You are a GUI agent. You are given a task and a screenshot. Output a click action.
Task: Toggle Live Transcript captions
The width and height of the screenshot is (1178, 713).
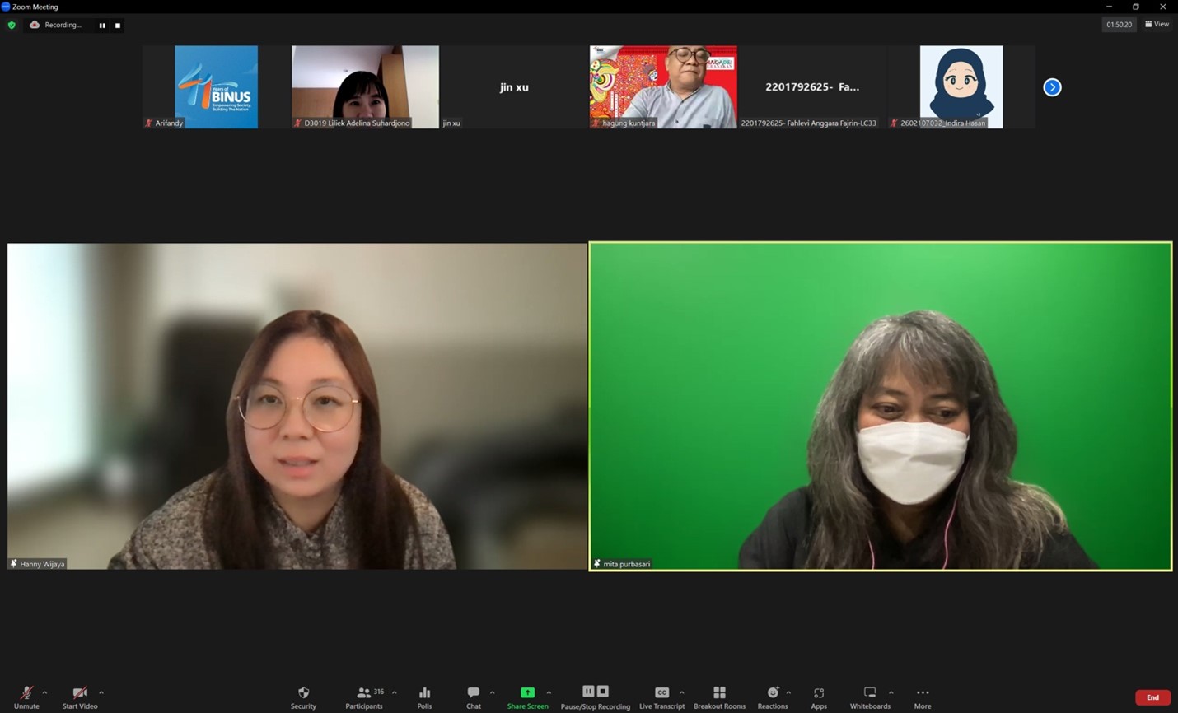661,693
